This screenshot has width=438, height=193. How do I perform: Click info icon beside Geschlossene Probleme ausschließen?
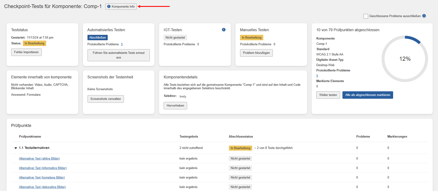pos(424,16)
